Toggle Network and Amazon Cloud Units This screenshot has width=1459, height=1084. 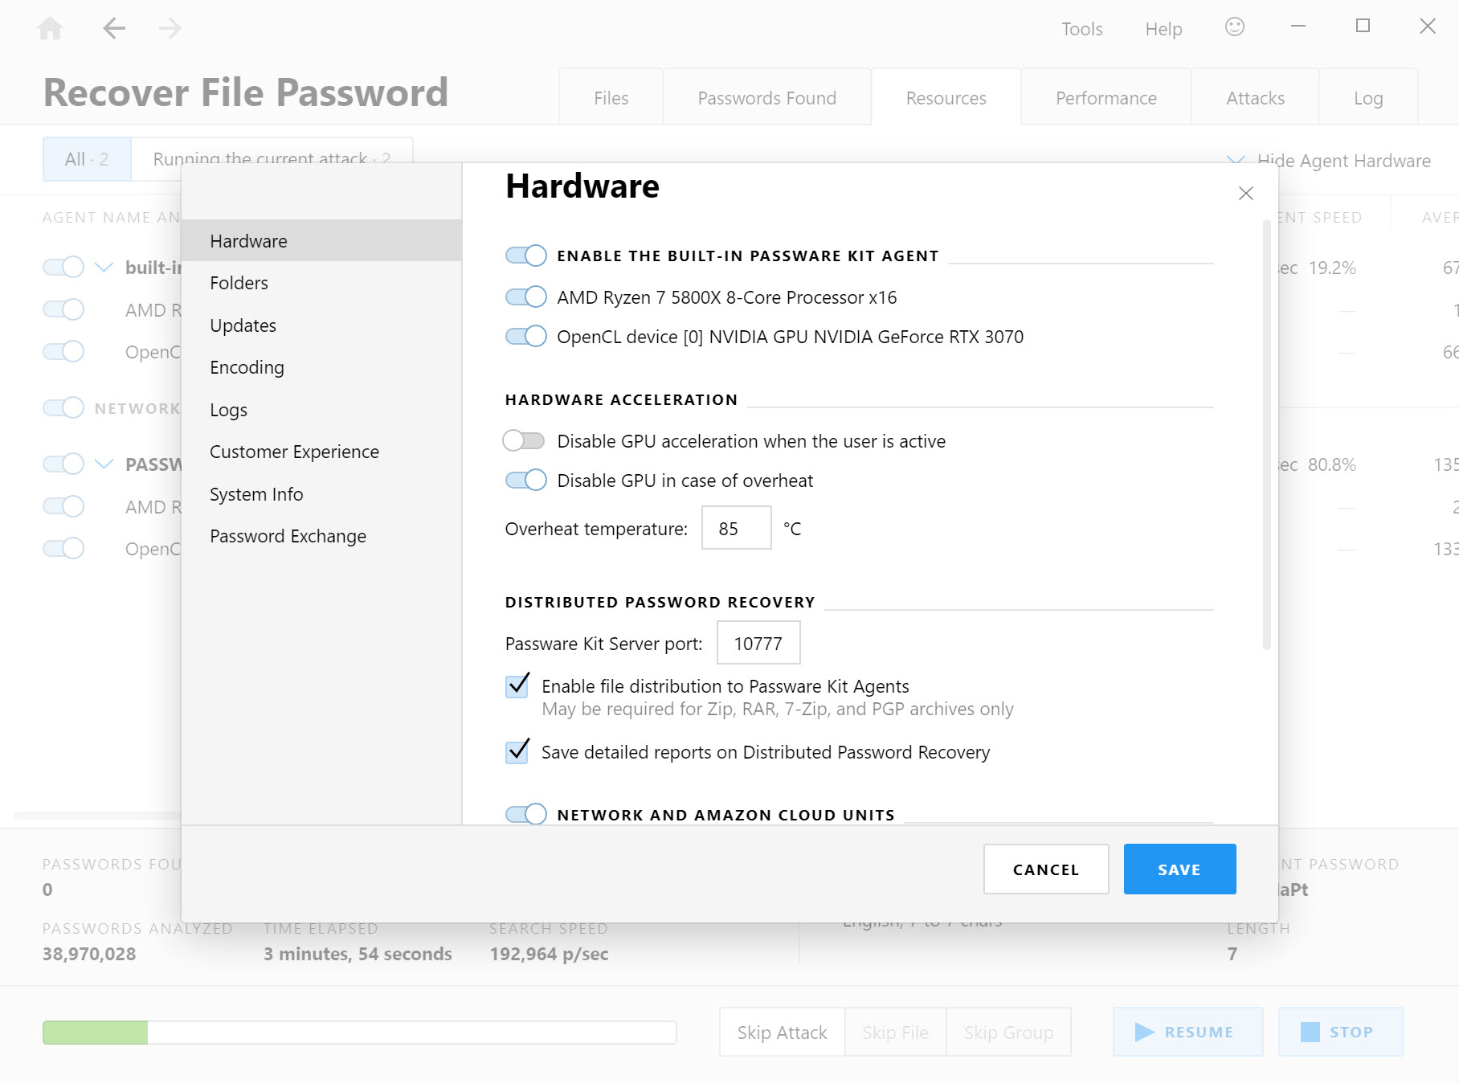(525, 813)
